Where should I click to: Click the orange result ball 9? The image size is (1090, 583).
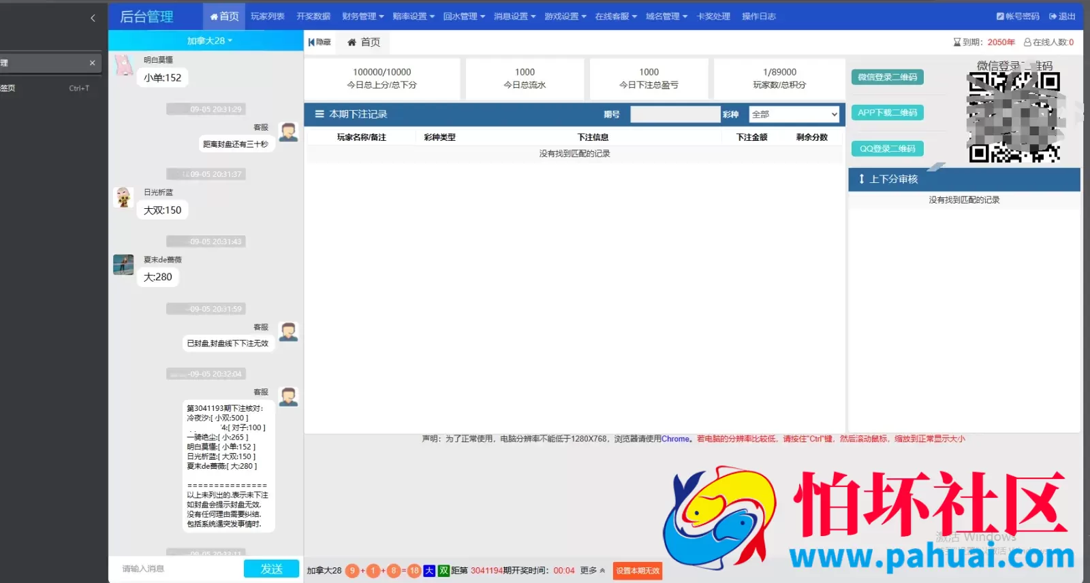(x=352, y=571)
